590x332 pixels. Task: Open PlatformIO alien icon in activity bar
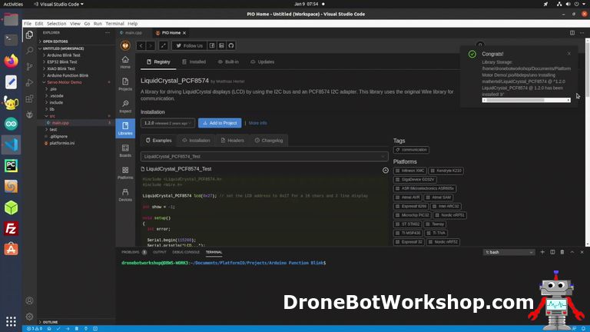click(29, 115)
